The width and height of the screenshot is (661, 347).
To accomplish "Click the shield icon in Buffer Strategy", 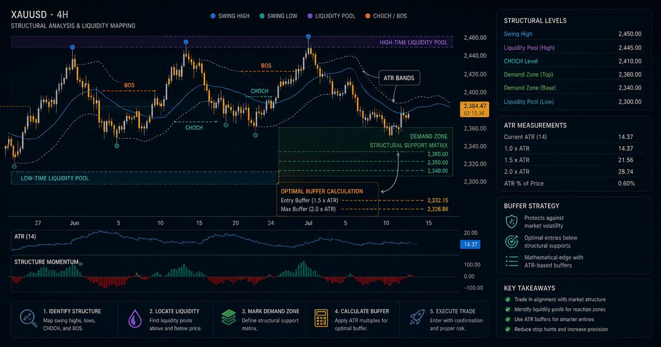I will coord(511,221).
